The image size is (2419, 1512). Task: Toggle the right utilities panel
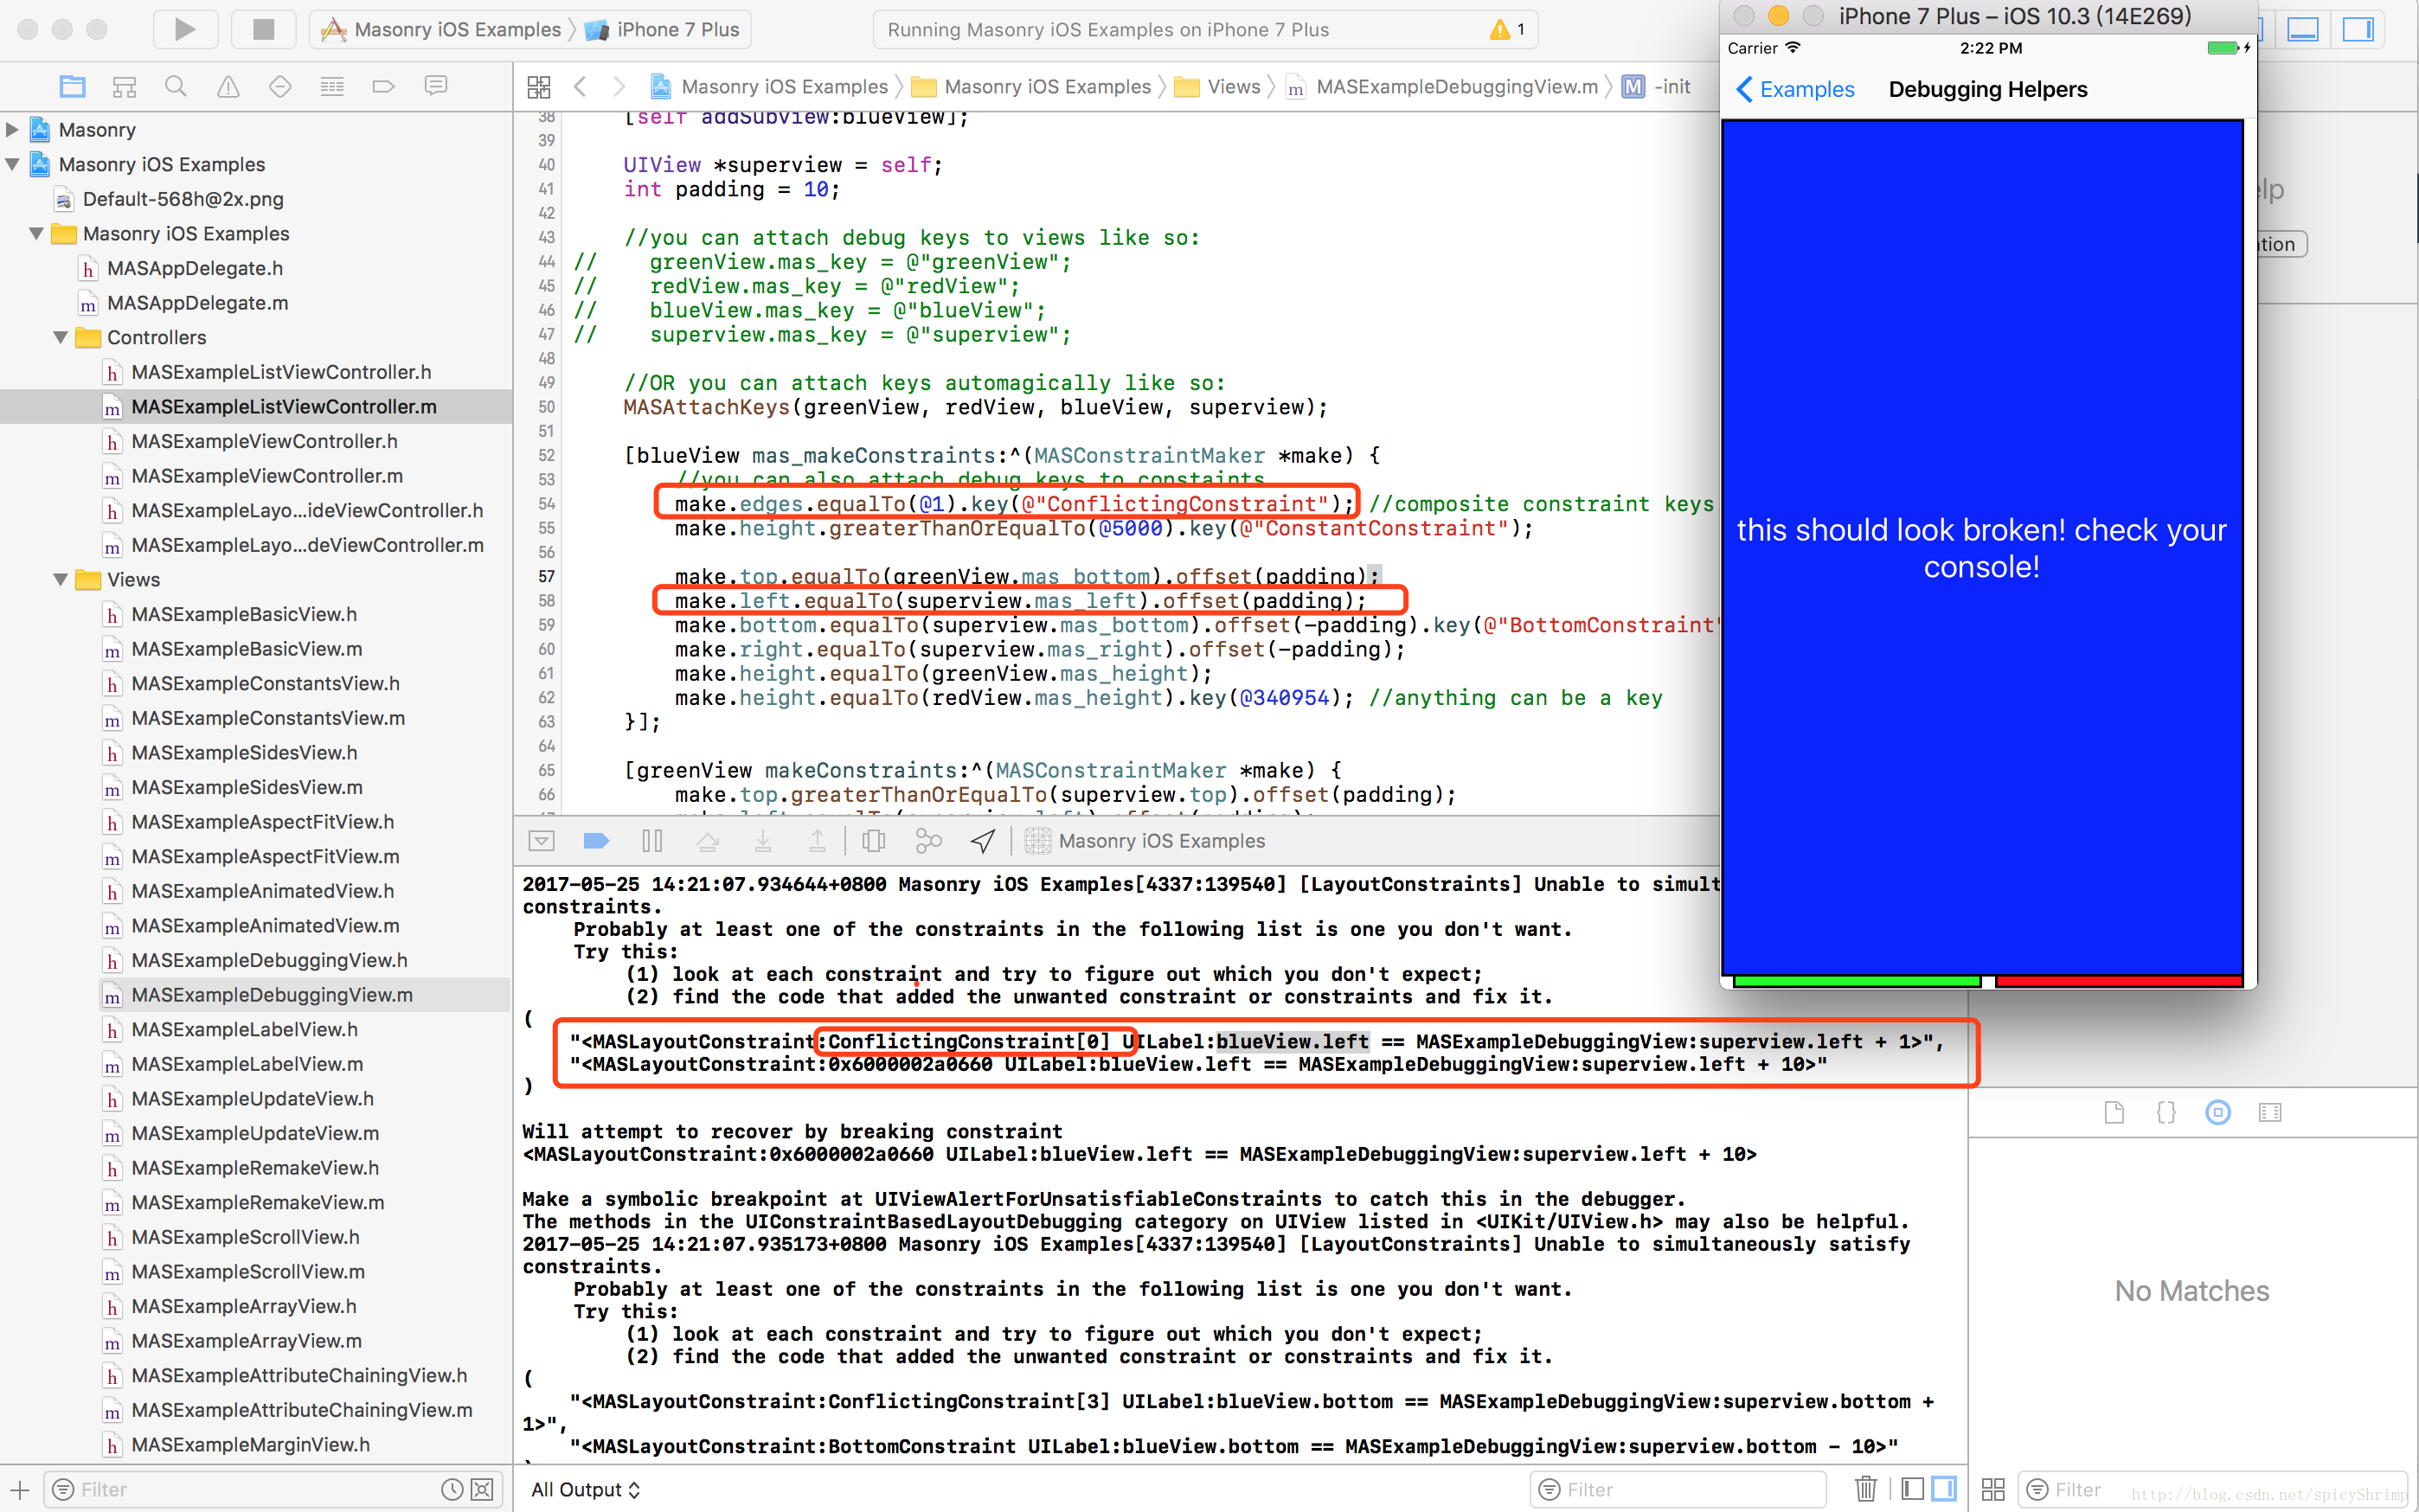tap(2357, 29)
